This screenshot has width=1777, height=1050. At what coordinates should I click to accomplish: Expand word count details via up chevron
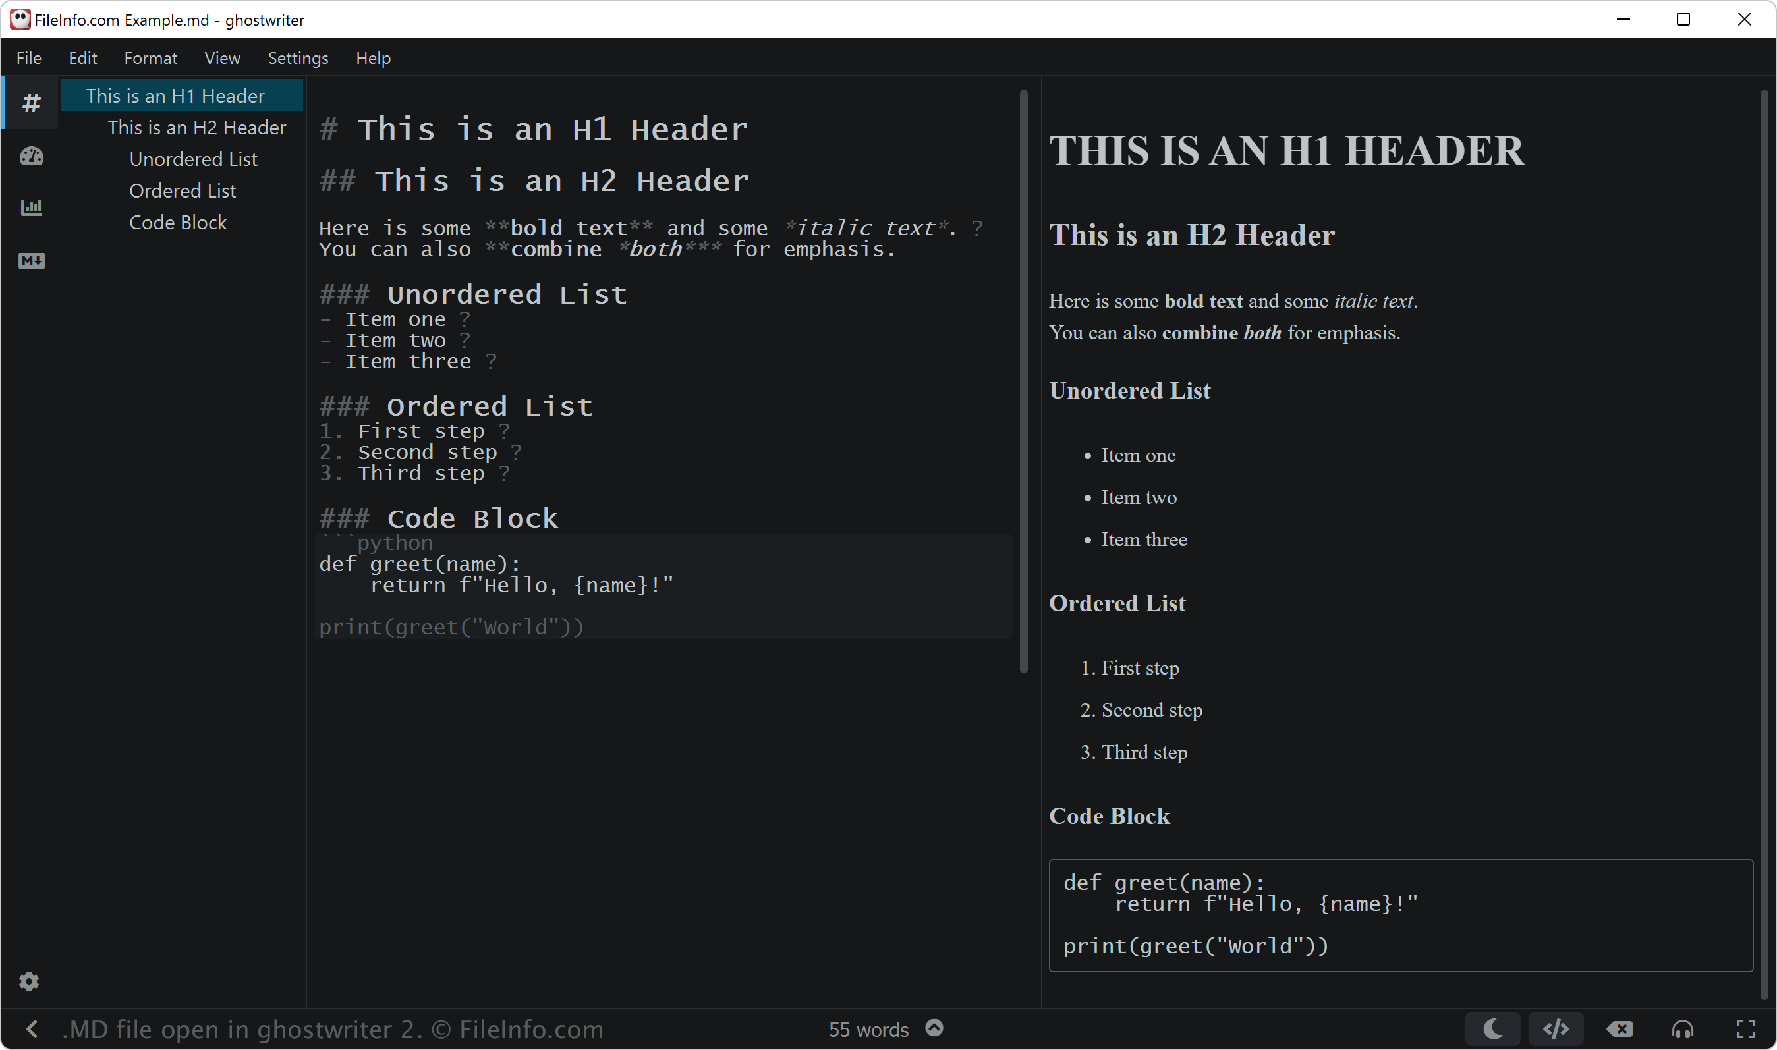coord(934,1028)
